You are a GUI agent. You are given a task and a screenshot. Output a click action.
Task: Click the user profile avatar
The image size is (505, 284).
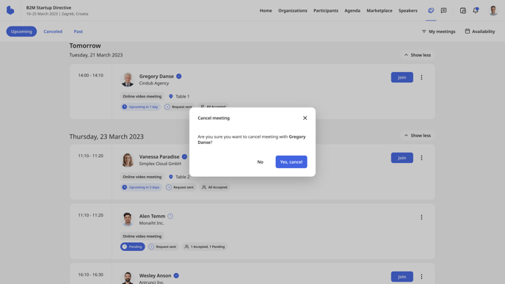493,10
